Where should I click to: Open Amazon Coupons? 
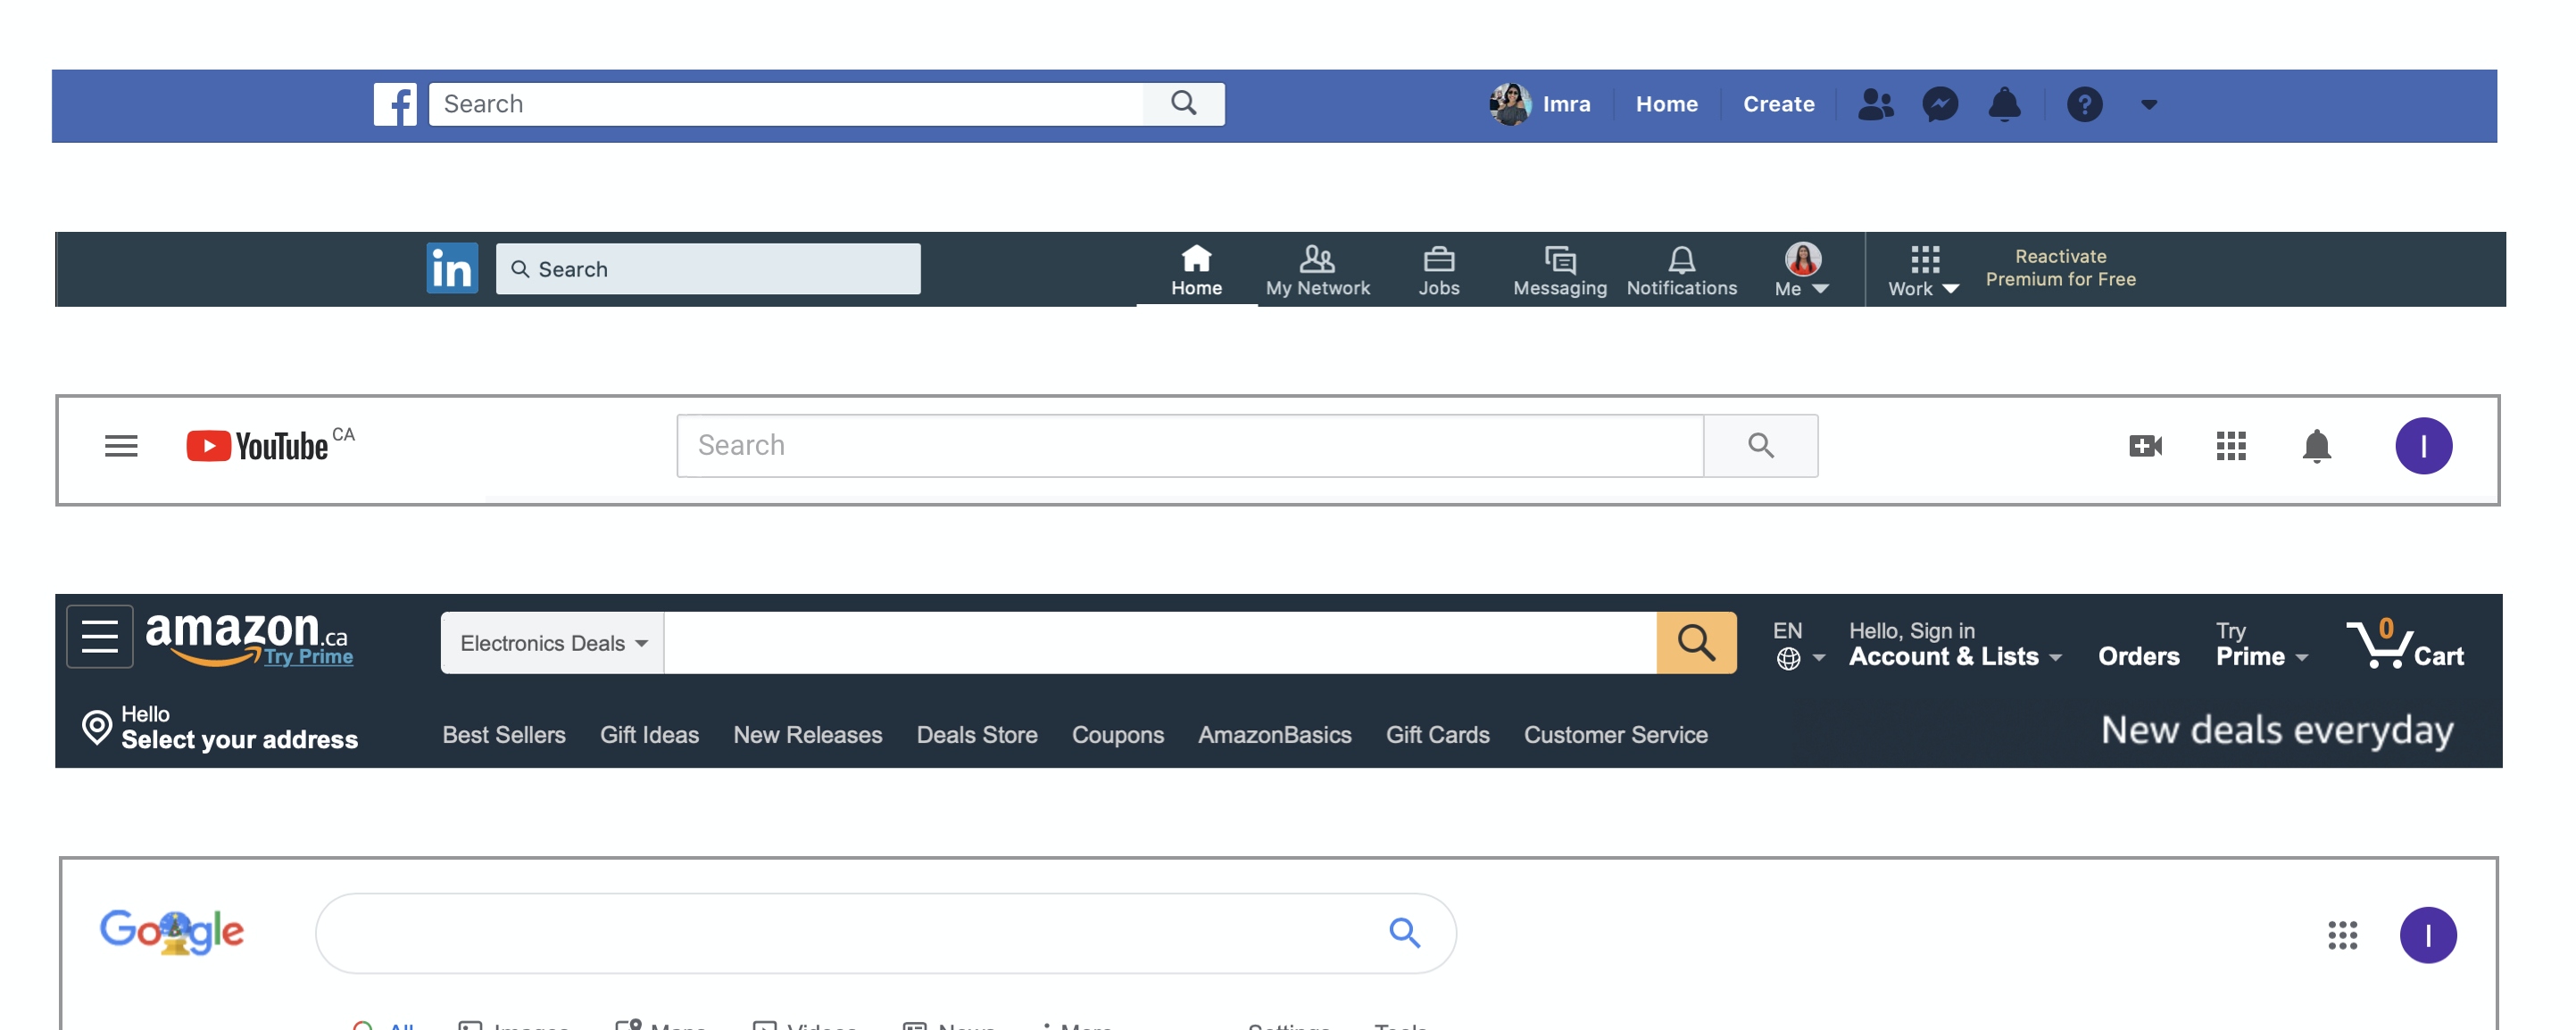1117,734
